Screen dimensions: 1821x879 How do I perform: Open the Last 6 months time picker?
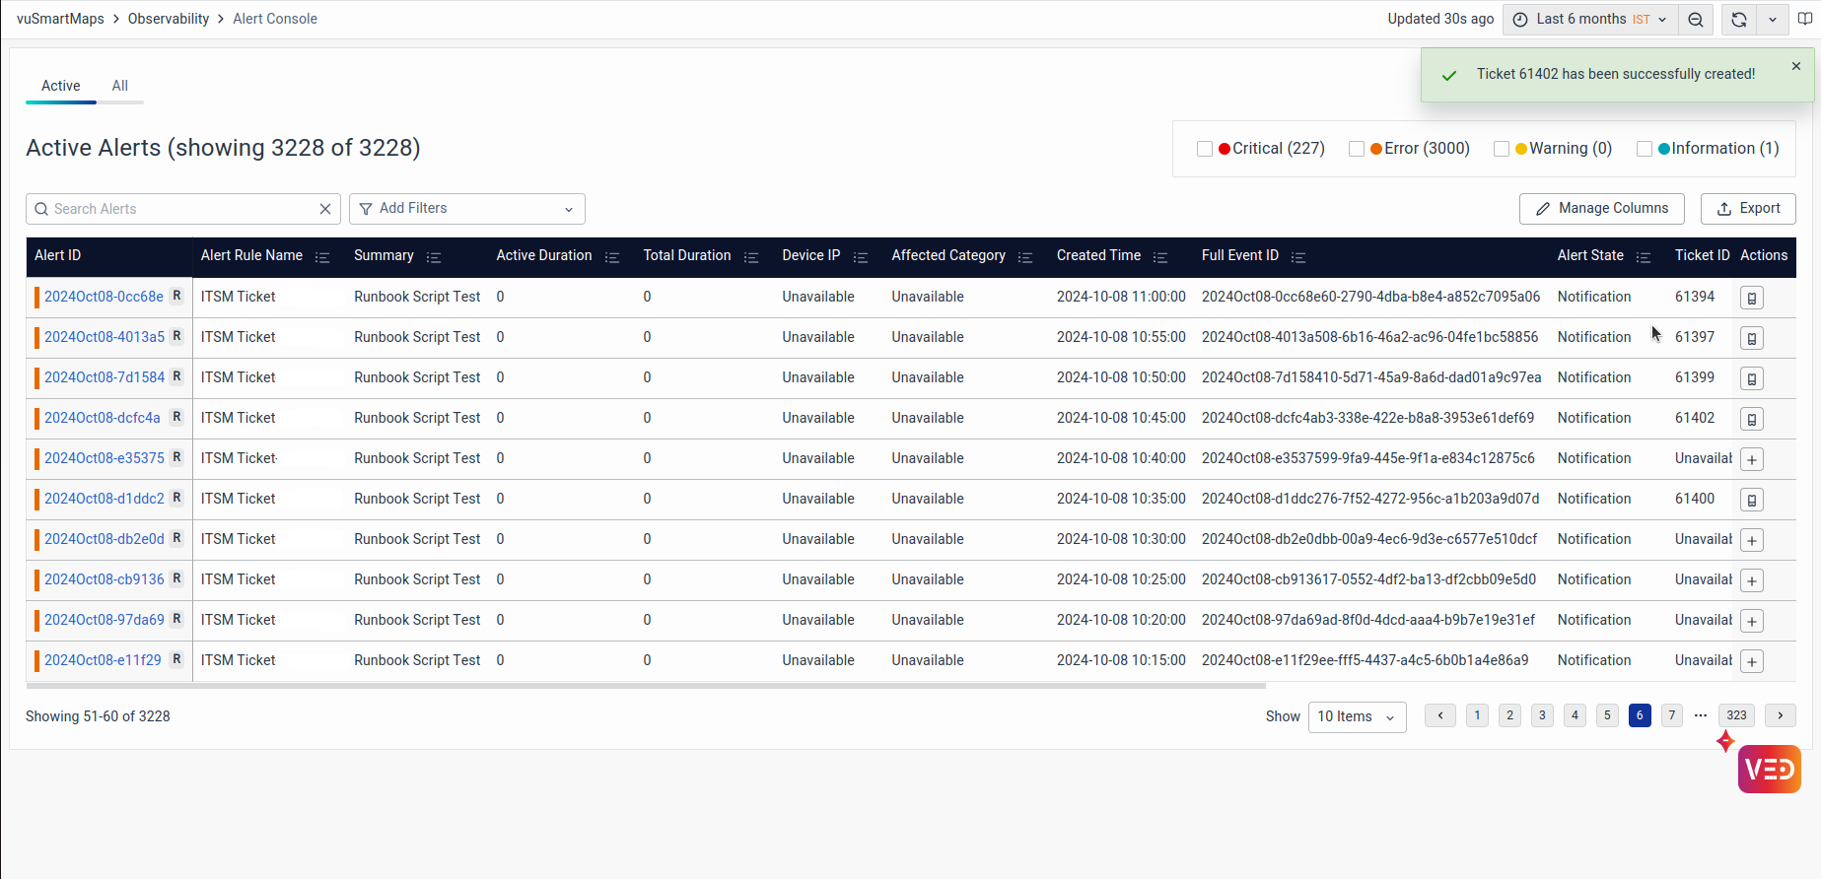1589,20
